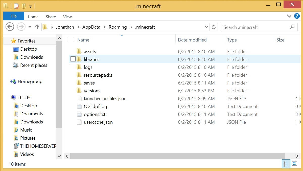Switch to the View ribbon tab

click(67, 17)
